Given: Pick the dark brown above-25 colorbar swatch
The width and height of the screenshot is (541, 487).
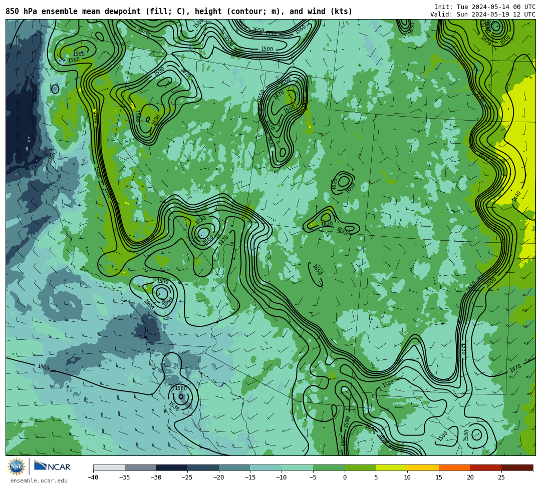Looking at the screenshot, I should coord(517,467).
